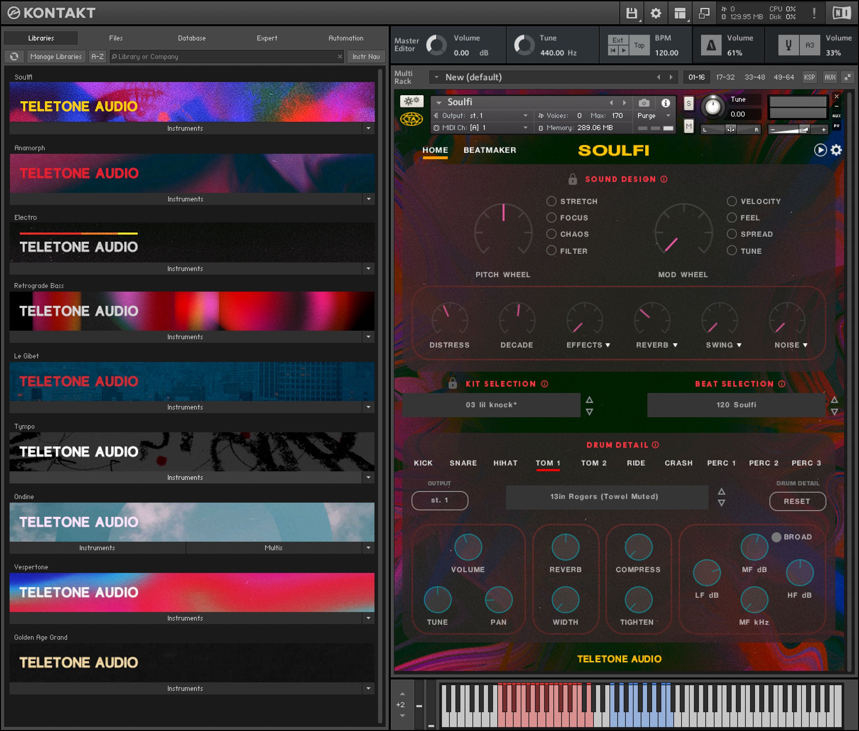Viewport: 859px width, 731px height.
Task: Click the refresh libraries icon
Action: click(x=15, y=56)
